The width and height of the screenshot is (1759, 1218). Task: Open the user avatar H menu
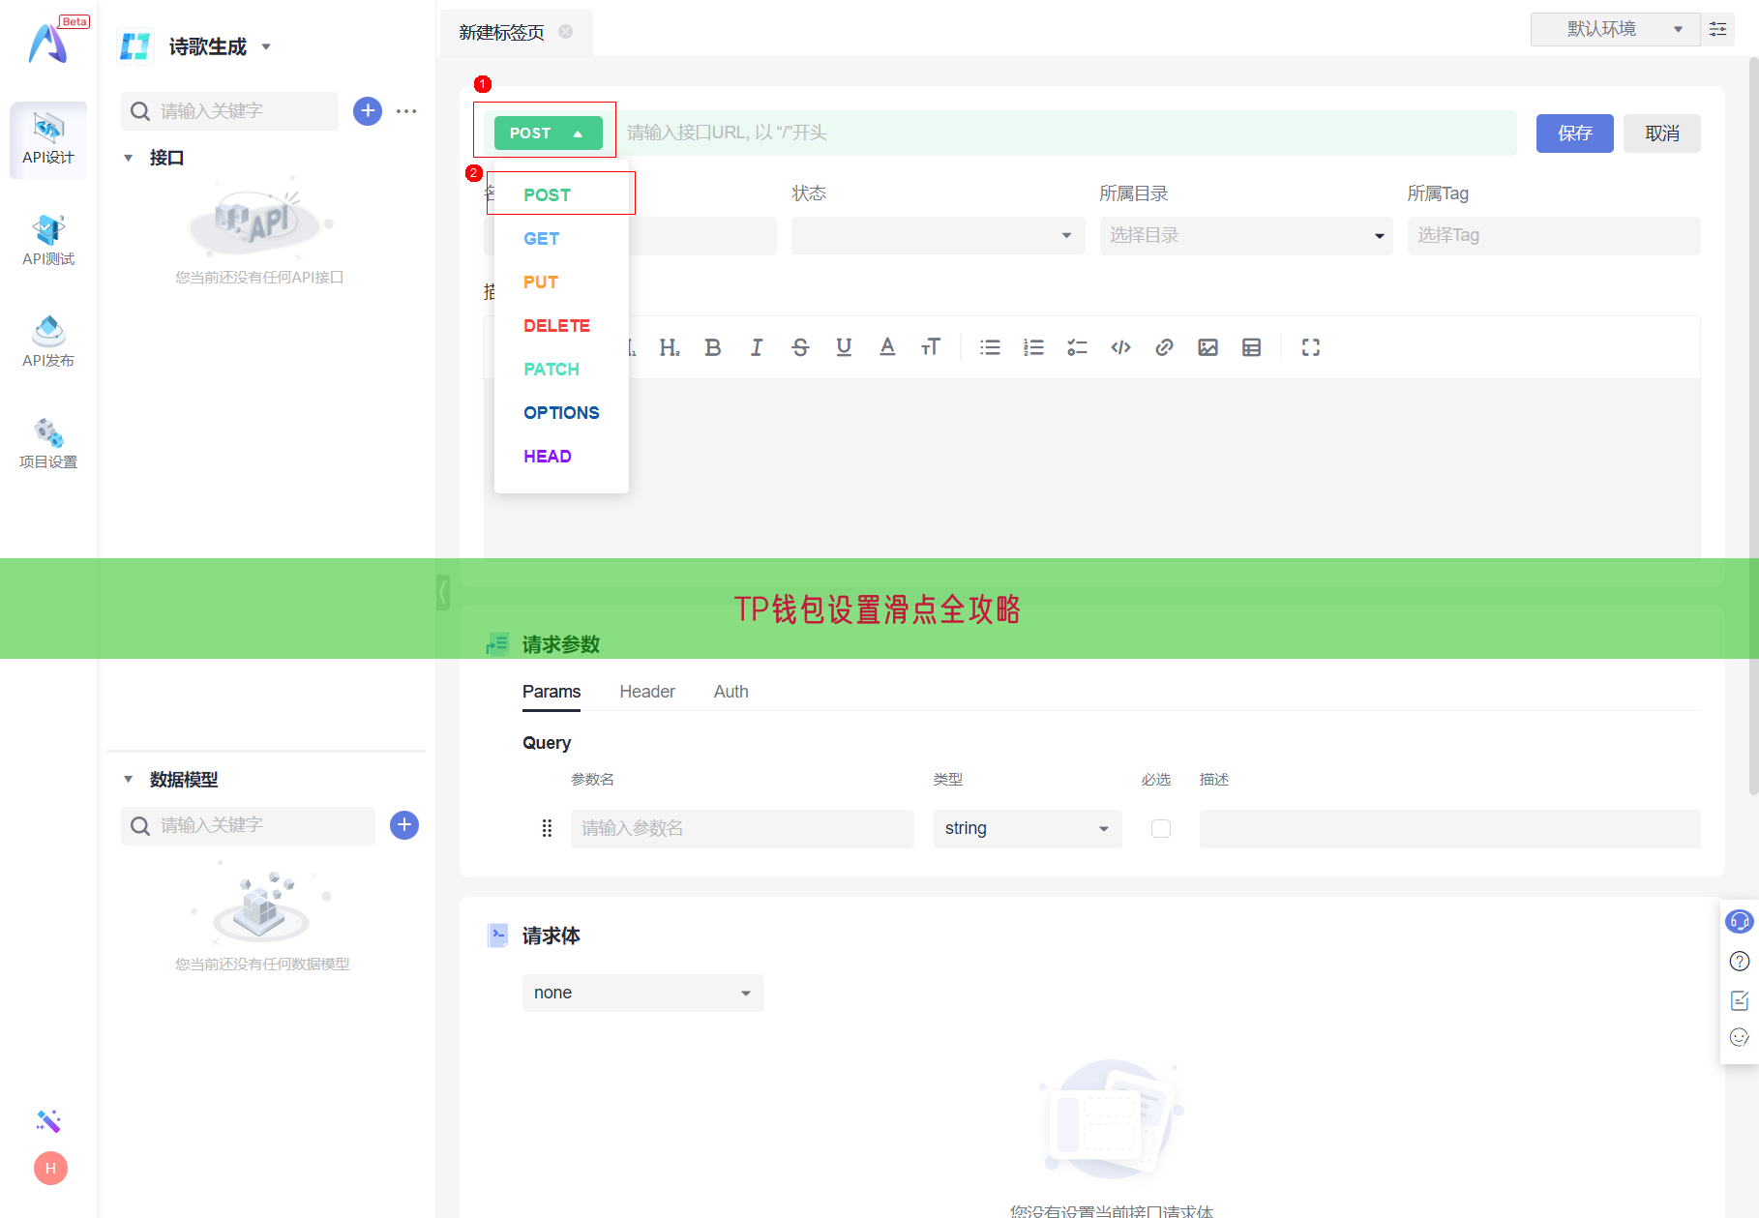pos(50,1169)
